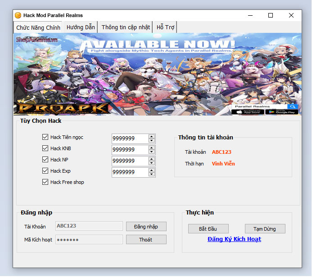Uncheck the Hack Tiên ngọc checkbox

pos(45,137)
